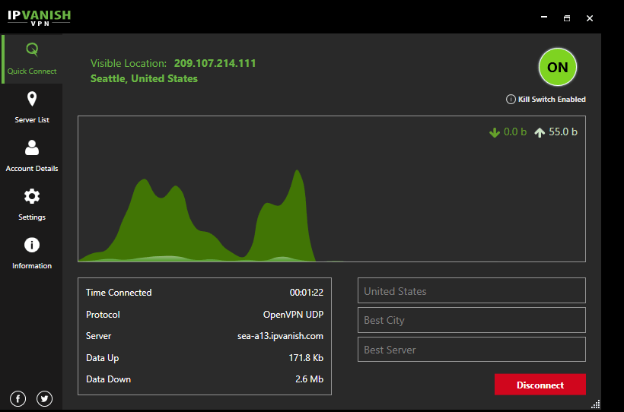Click the Visible Location label
This screenshot has height=412, width=624.
click(x=128, y=63)
